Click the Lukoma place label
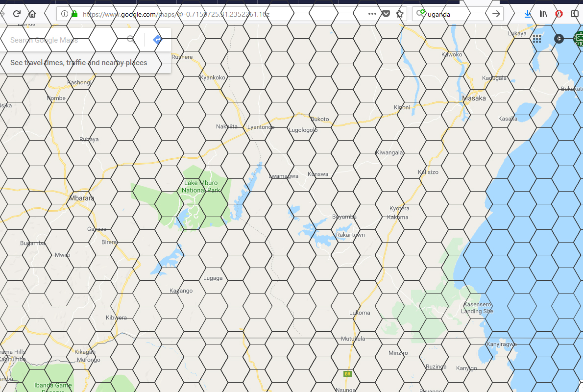This screenshot has height=392, width=583. coord(360,313)
